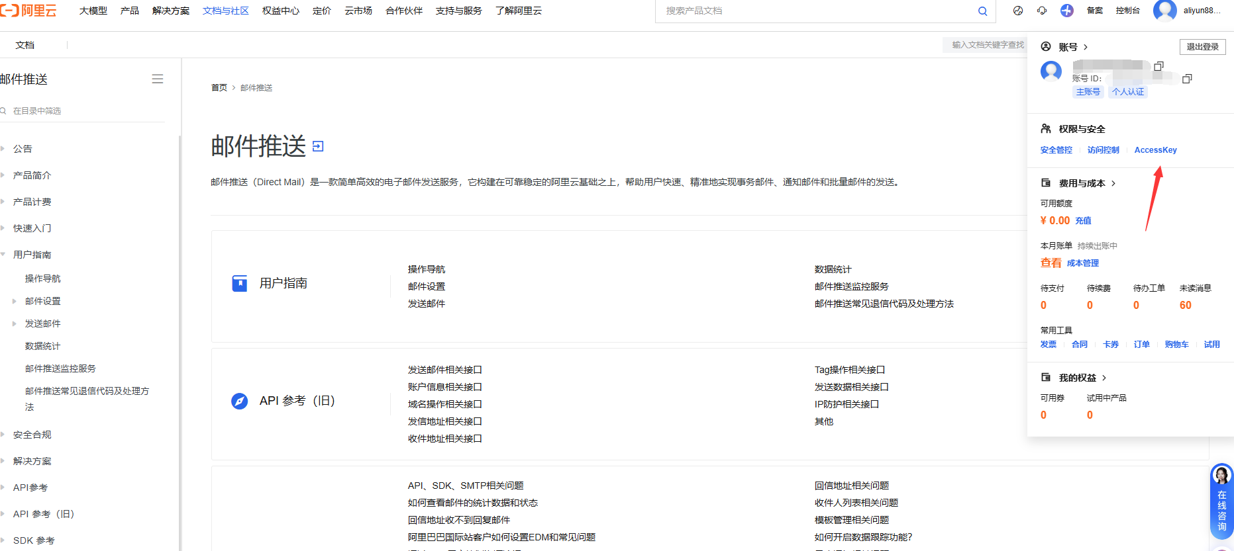The image size is (1234, 551).
Task: Go to 定价 in the top navigation
Action: point(322,11)
